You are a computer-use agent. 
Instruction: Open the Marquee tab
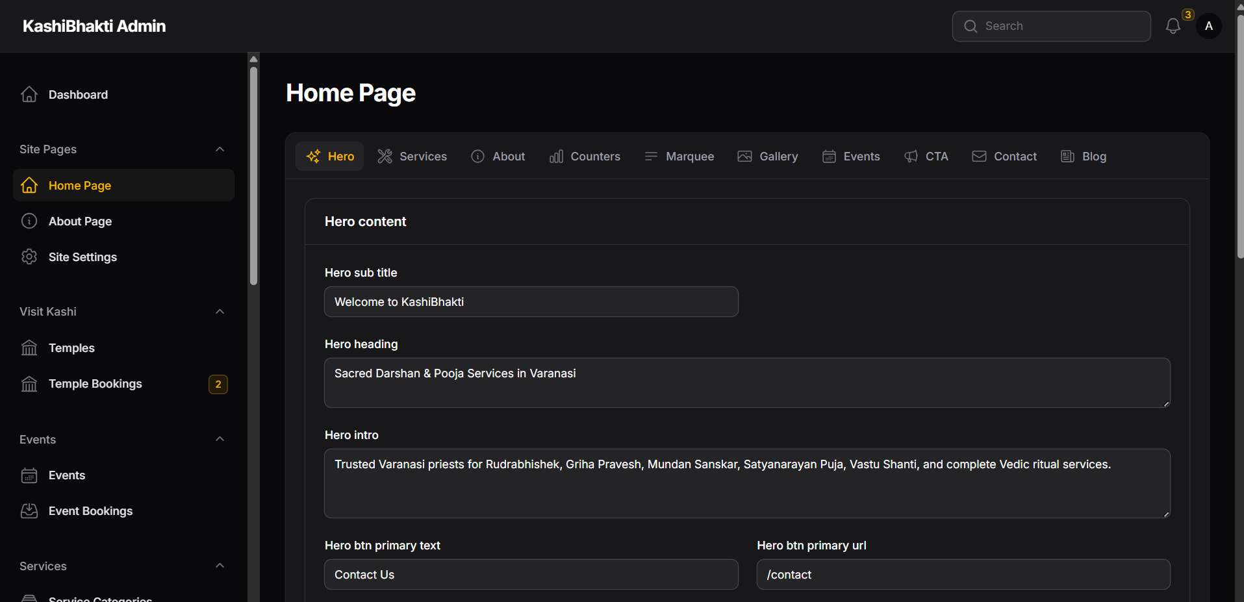point(679,157)
